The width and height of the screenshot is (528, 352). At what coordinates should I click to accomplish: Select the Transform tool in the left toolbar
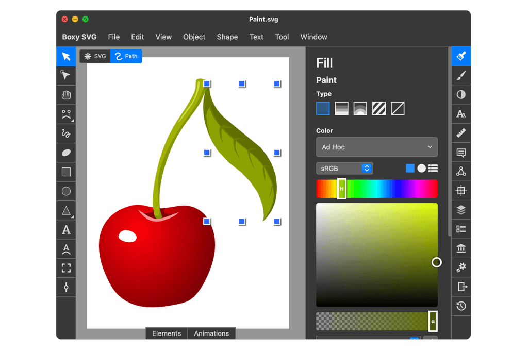click(x=66, y=75)
